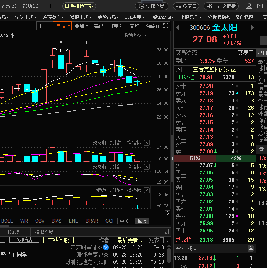
Task: Click the fullscreen expand chart icon
Action: click(x=166, y=26)
